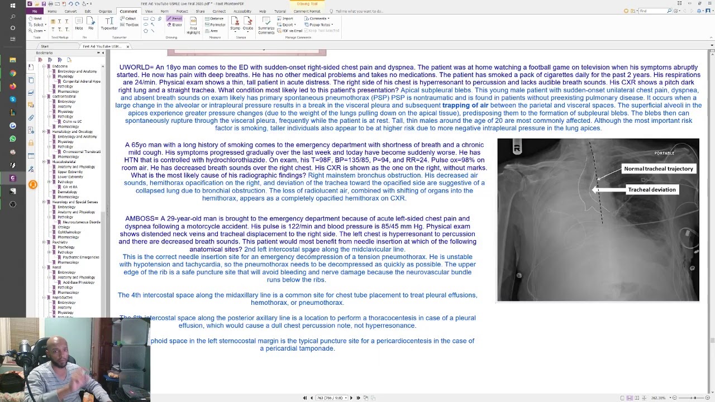The width and height of the screenshot is (715, 402).
Task: Activate the Area Highlight tool
Action: click(193, 26)
